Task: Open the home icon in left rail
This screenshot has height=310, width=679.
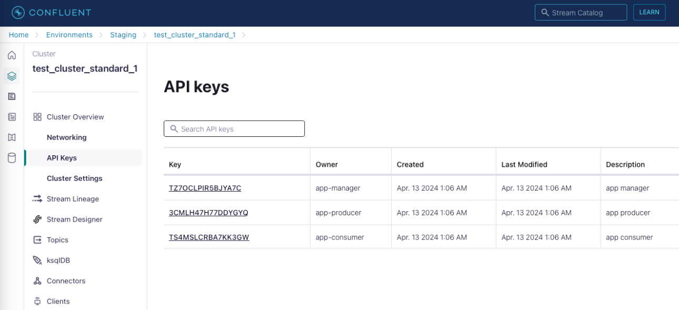Action: click(12, 55)
